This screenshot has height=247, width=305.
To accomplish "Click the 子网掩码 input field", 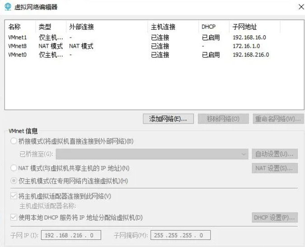I will (180, 235).
